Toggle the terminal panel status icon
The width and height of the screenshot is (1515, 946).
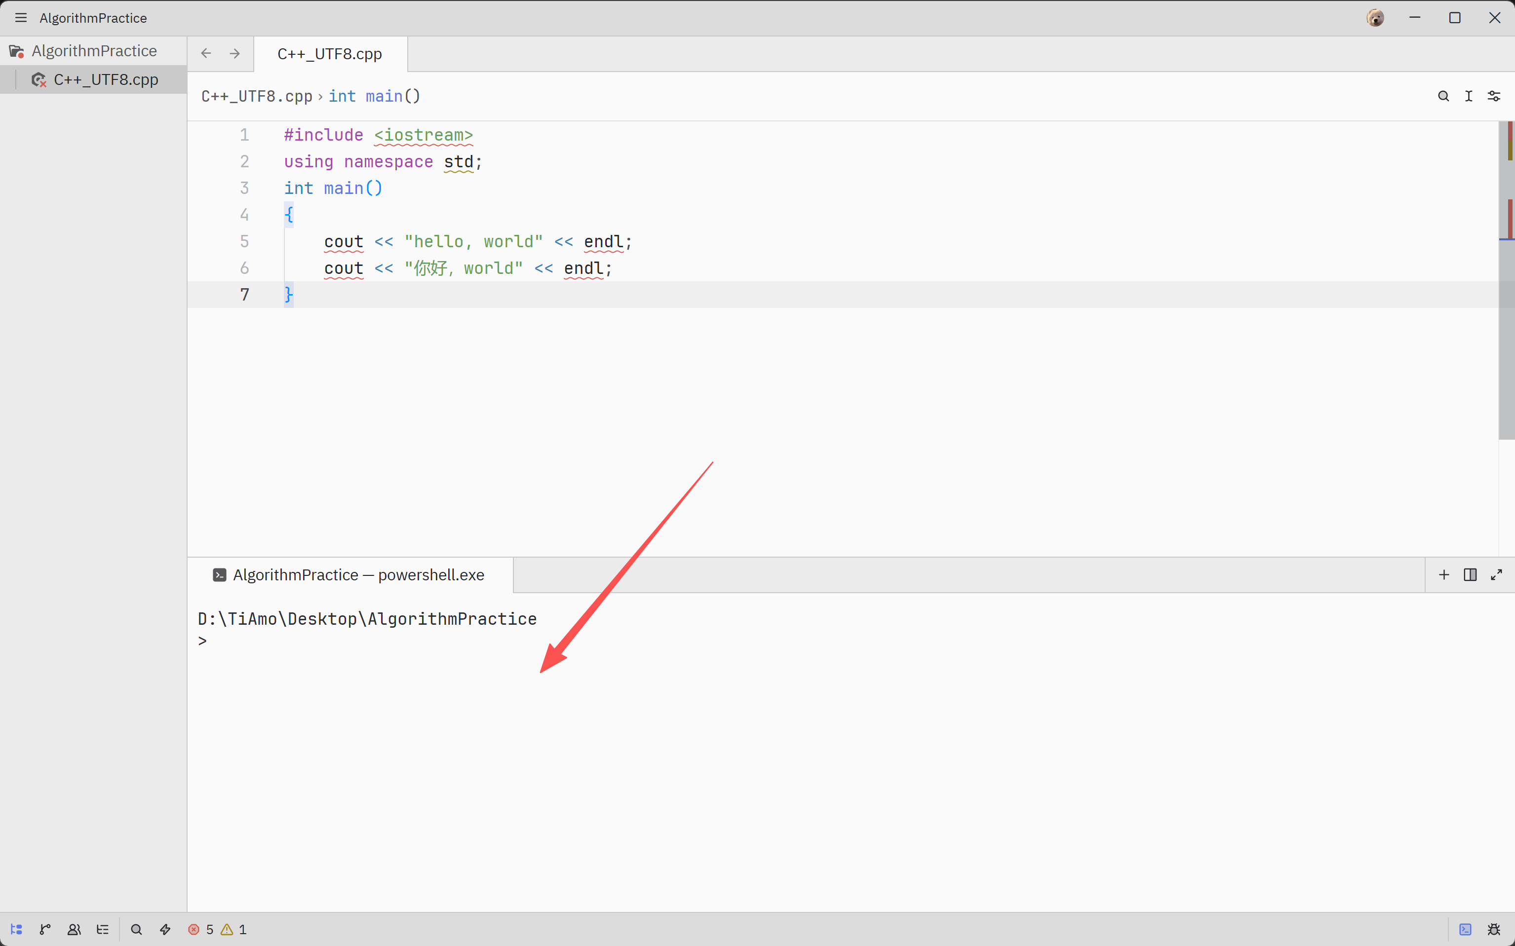pyautogui.click(x=1465, y=930)
